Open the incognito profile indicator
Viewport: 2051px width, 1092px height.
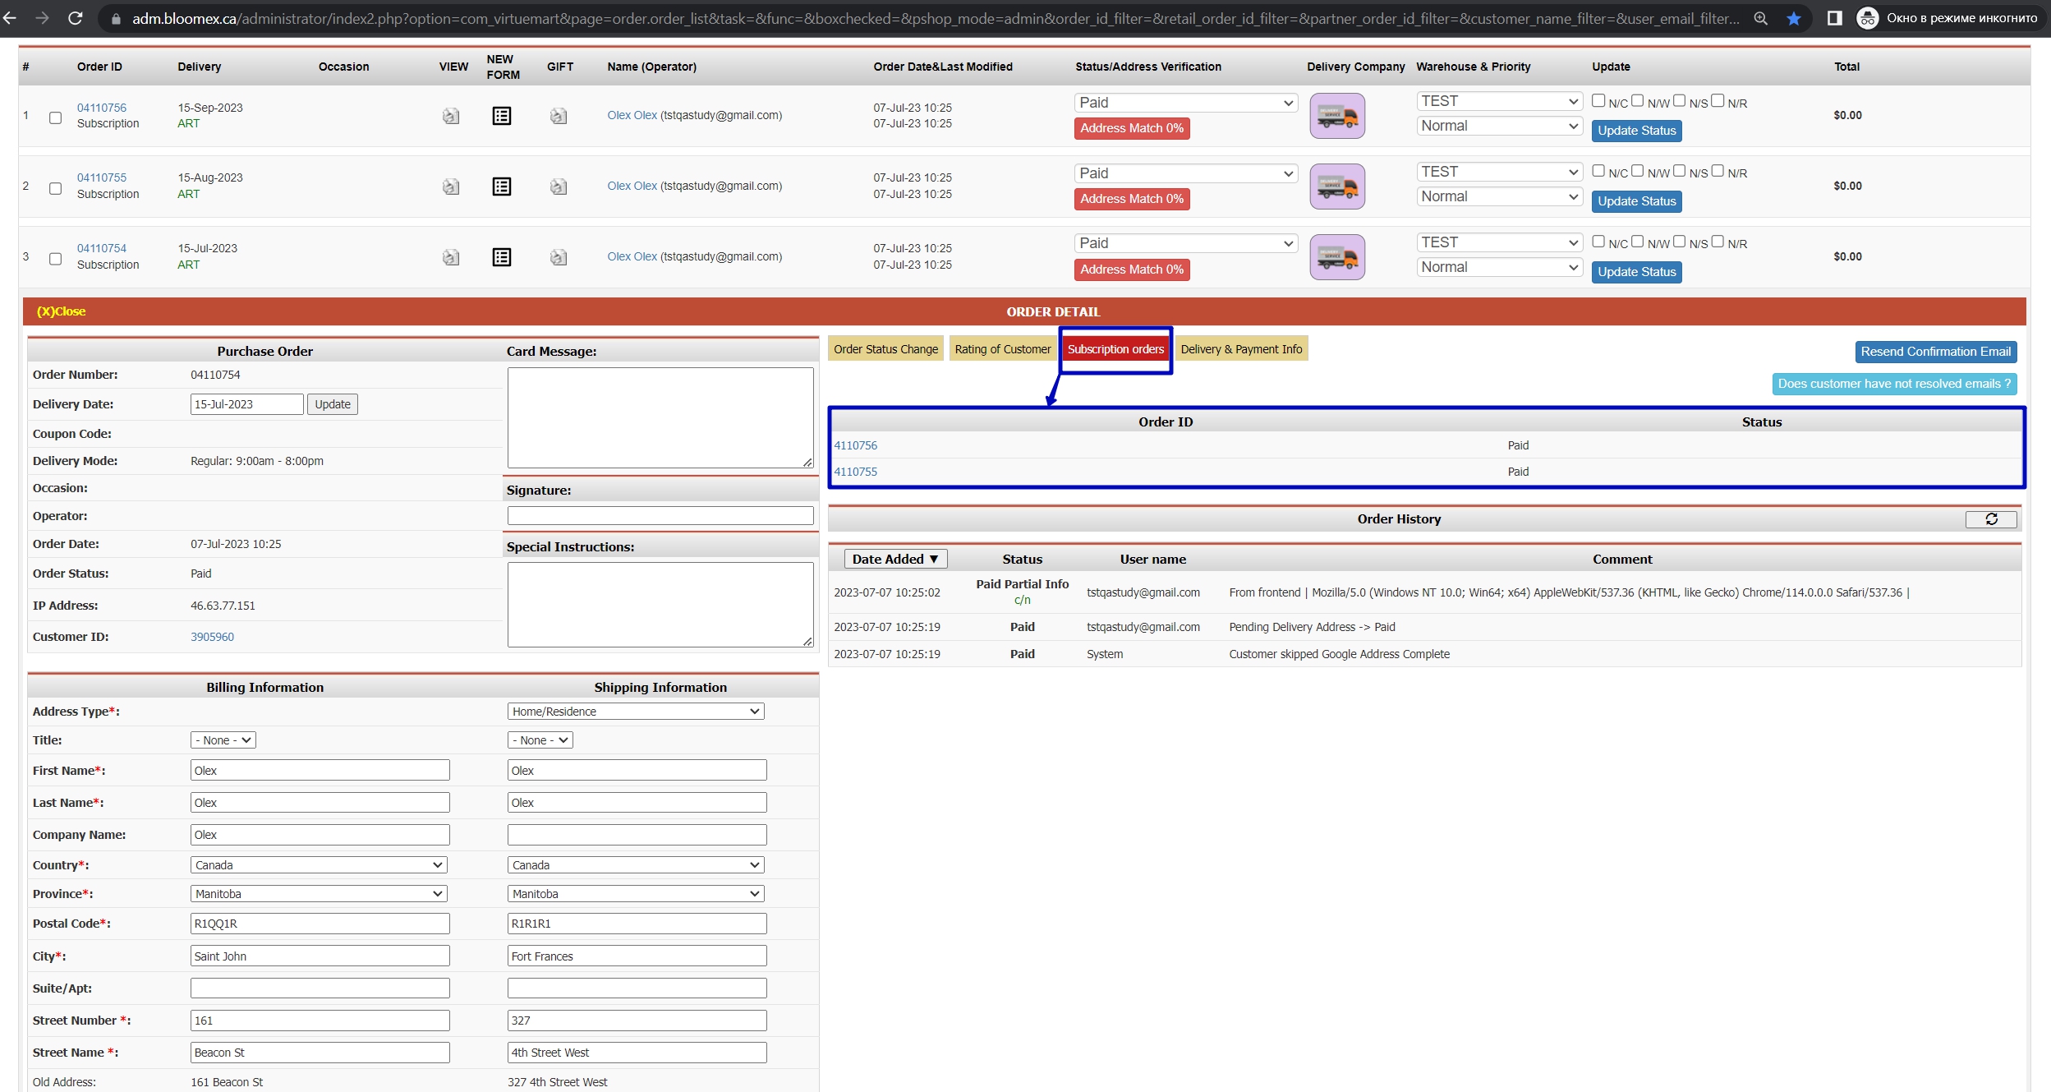coord(1949,18)
